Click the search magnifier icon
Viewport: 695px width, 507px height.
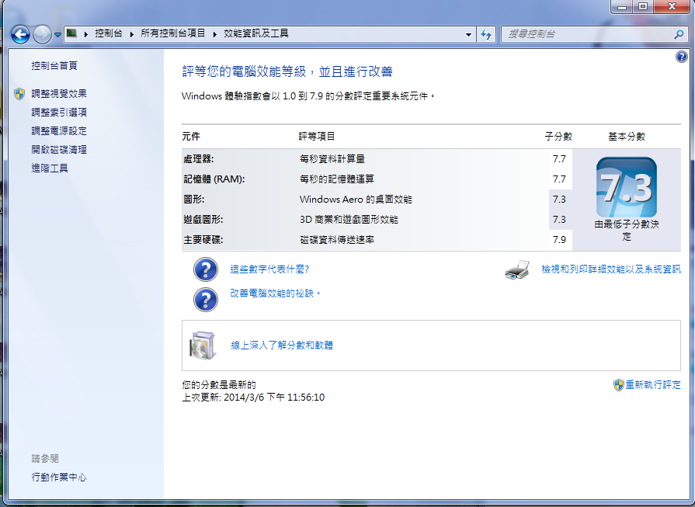tap(679, 34)
